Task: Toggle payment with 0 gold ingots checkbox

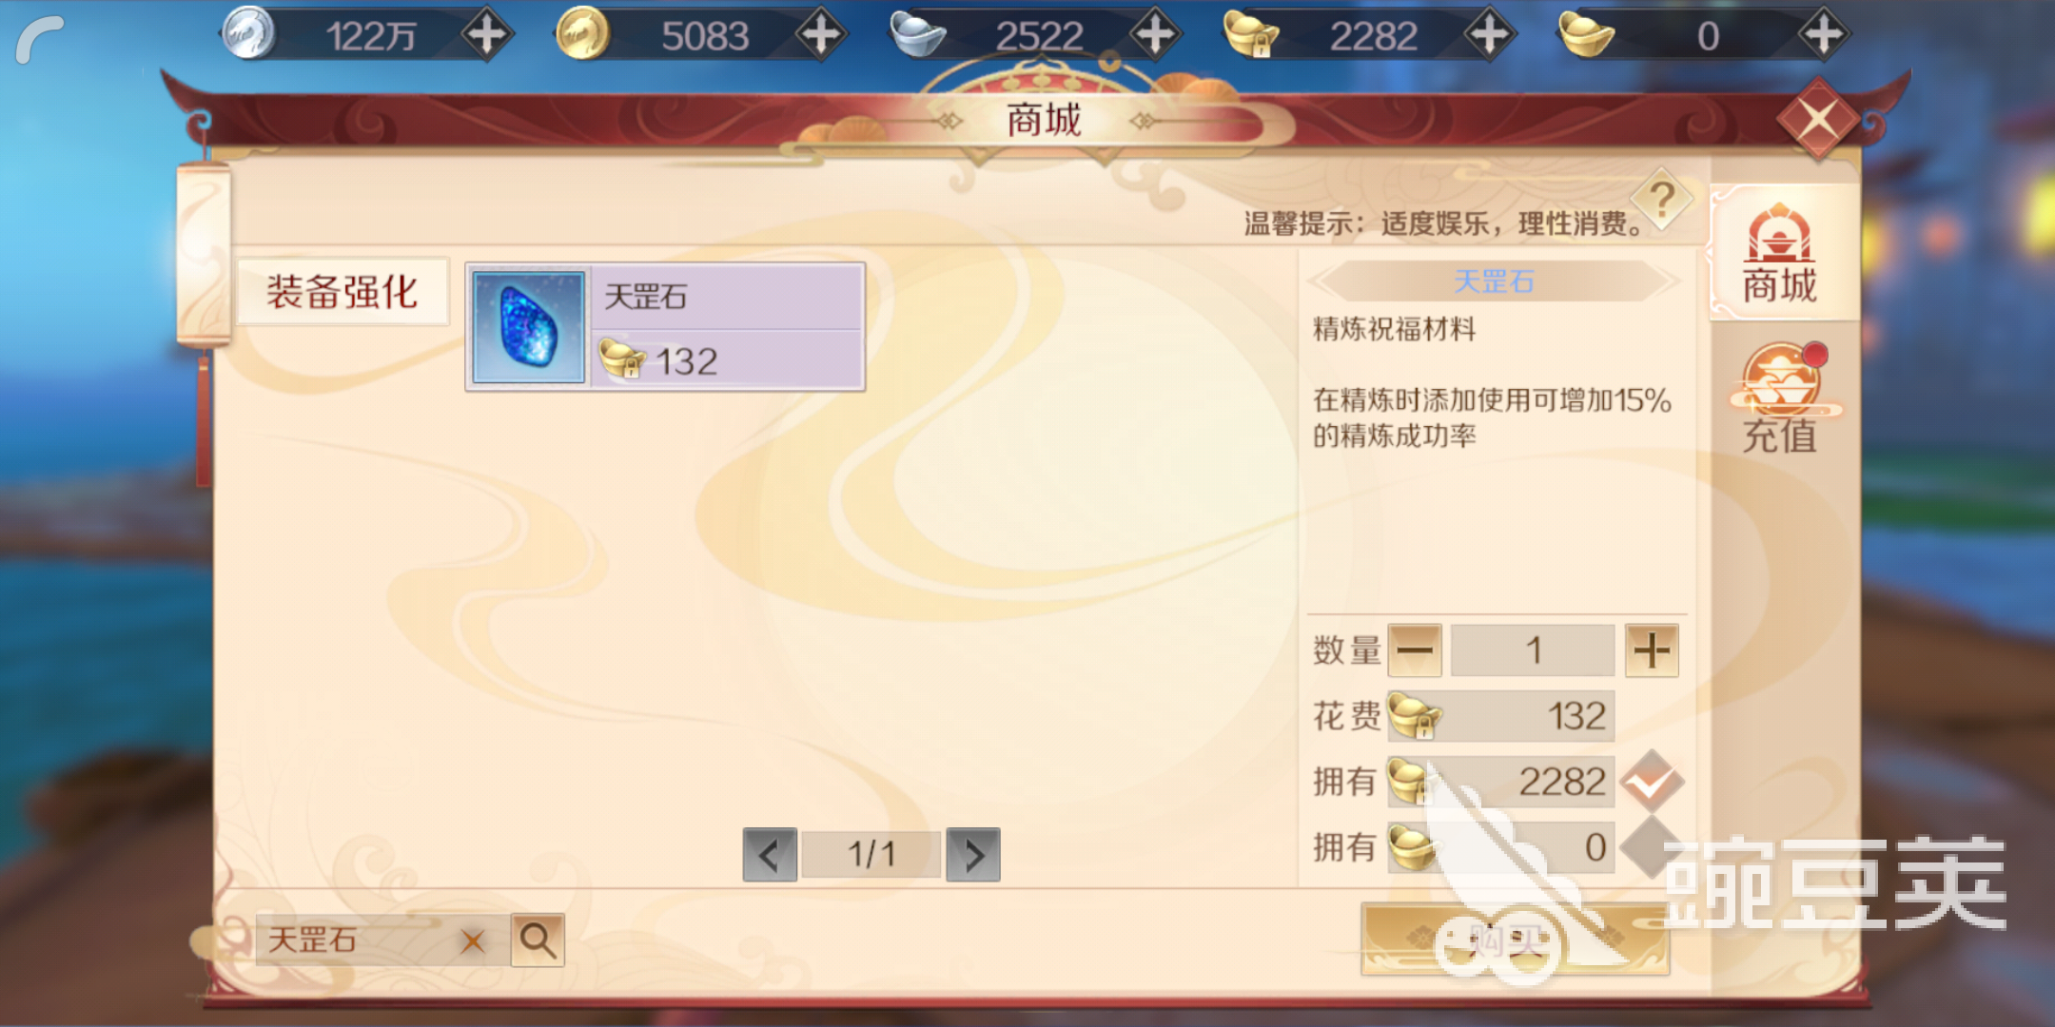Action: click(x=1653, y=846)
